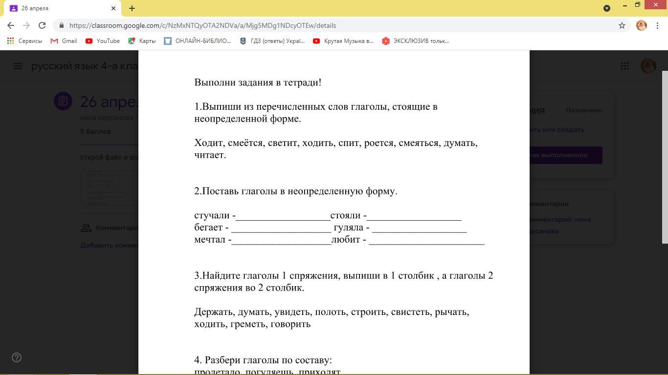Image resolution: width=668 pixels, height=375 pixels.
Task: Click the assignment icon beside the title
Action: (x=63, y=101)
